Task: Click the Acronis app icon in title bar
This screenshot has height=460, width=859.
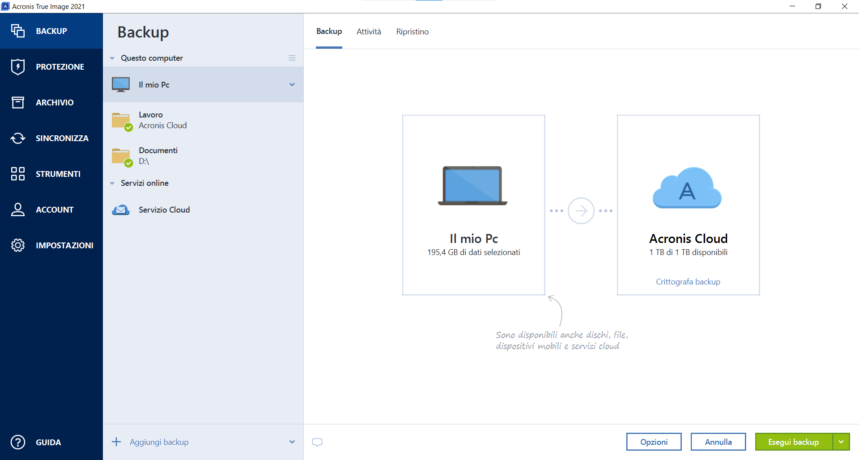Action: pyautogui.click(x=5, y=6)
